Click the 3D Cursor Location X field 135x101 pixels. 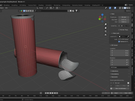click(120, 51)
